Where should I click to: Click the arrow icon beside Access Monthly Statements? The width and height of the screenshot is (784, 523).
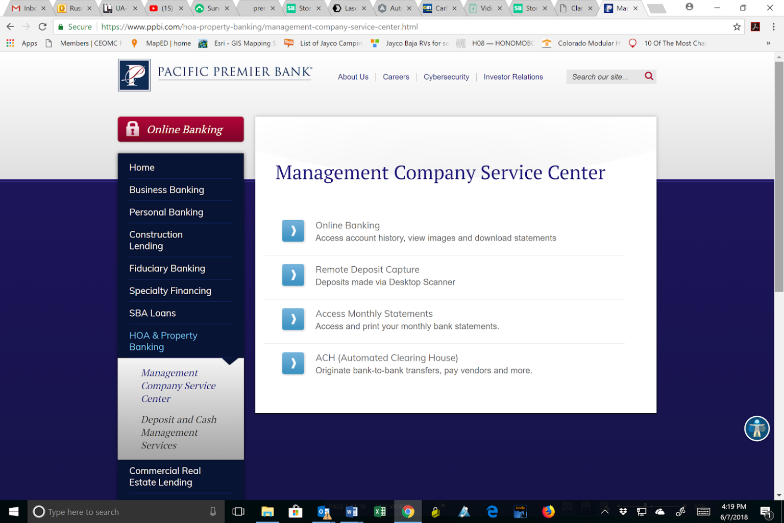pos(293,319)
